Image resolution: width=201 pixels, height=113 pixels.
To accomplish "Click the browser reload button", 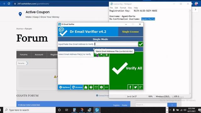I will (x=9, y=4).
